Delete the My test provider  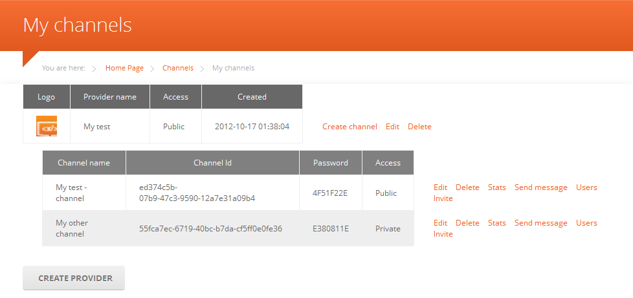(x=419, y=127)
